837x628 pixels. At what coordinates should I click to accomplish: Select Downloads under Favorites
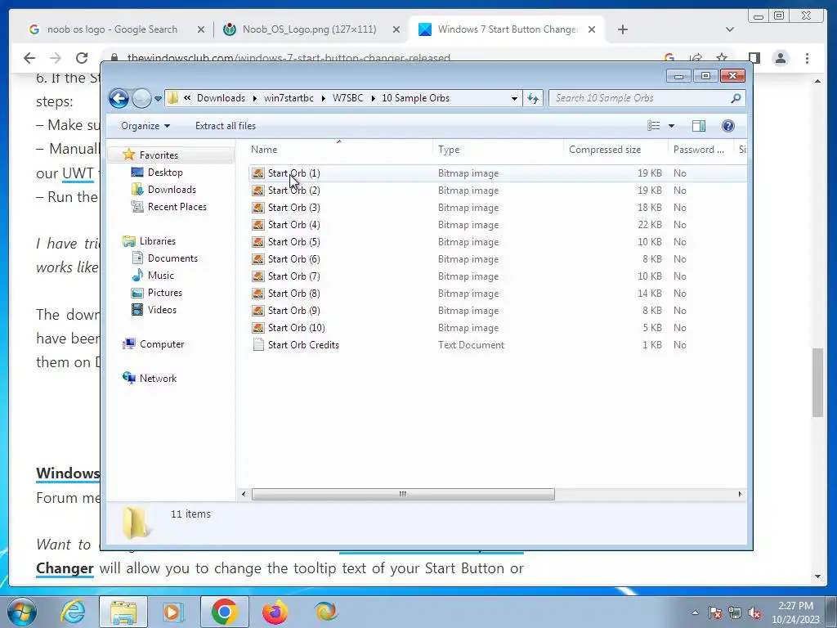pyautogui.click(x=172, y=190)
